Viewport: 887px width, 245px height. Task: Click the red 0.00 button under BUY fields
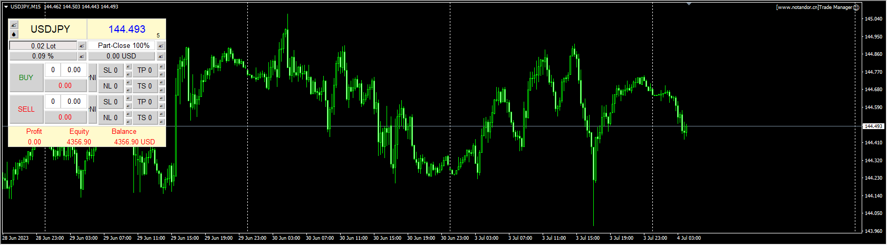[x=65, y=85]
